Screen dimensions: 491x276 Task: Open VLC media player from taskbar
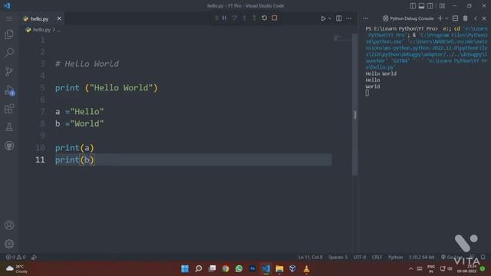(x=306, y=268)
